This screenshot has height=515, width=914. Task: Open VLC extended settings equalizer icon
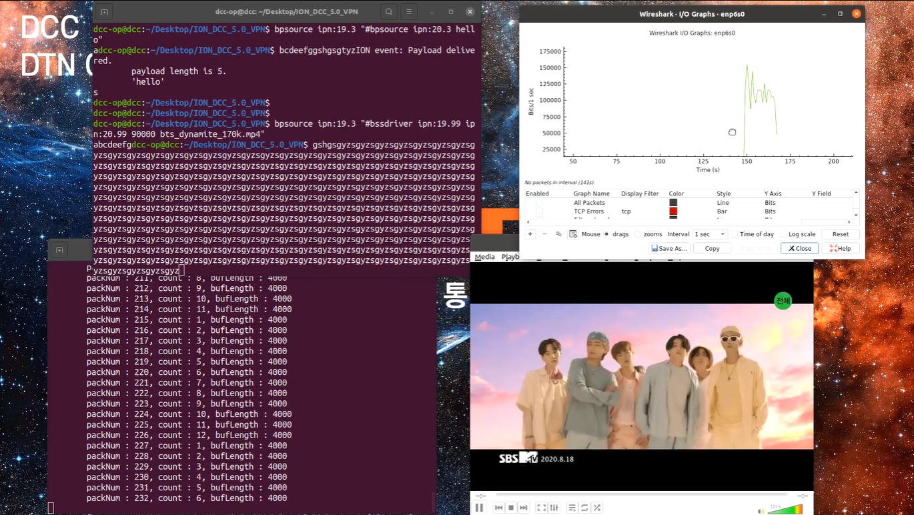[554, 508]
